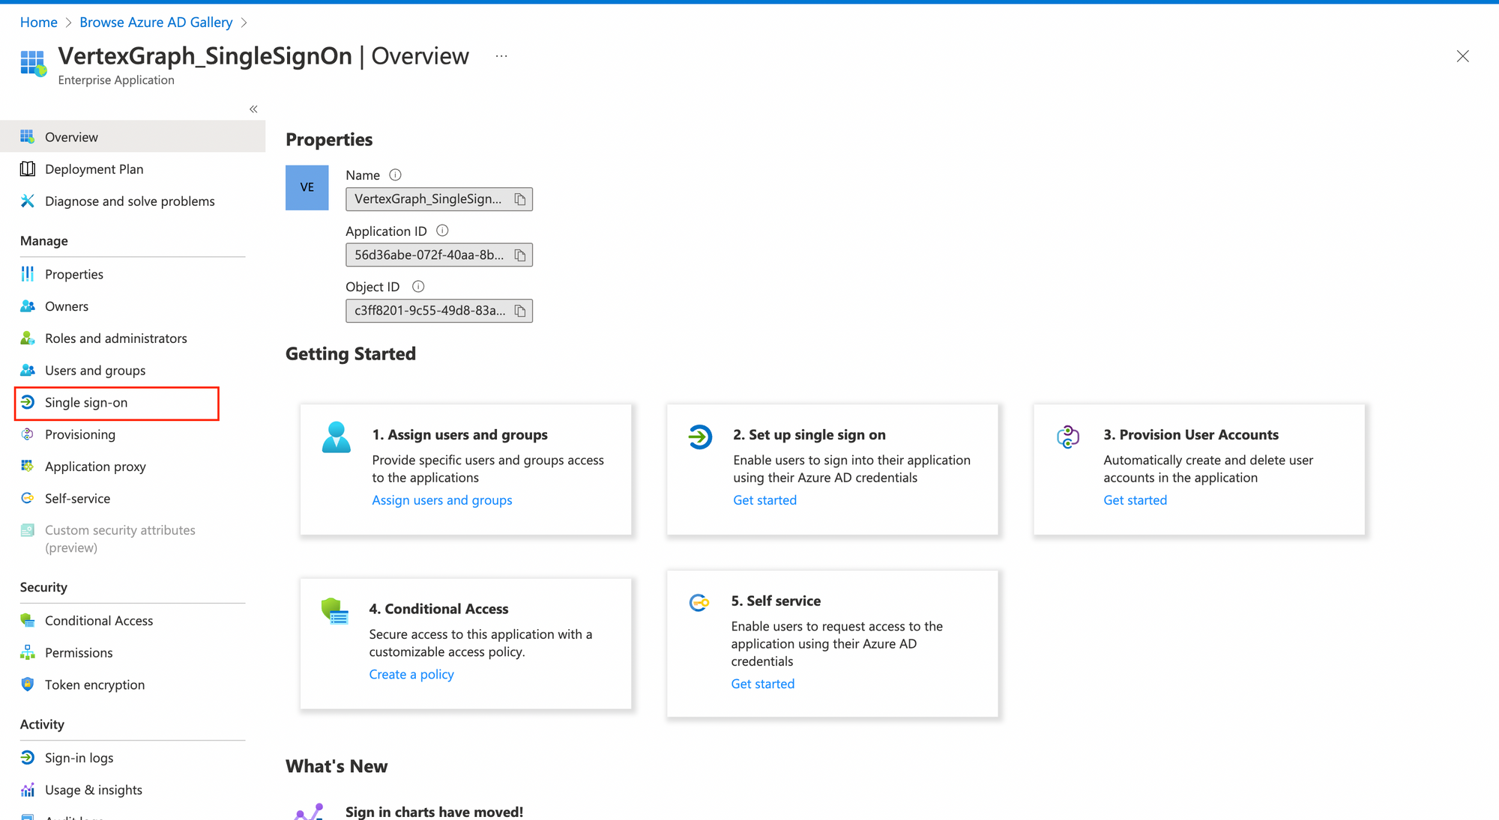Click the enterprise application icon beside title
The width and height of the screenshot is (1499, 820).
point(34,64)
